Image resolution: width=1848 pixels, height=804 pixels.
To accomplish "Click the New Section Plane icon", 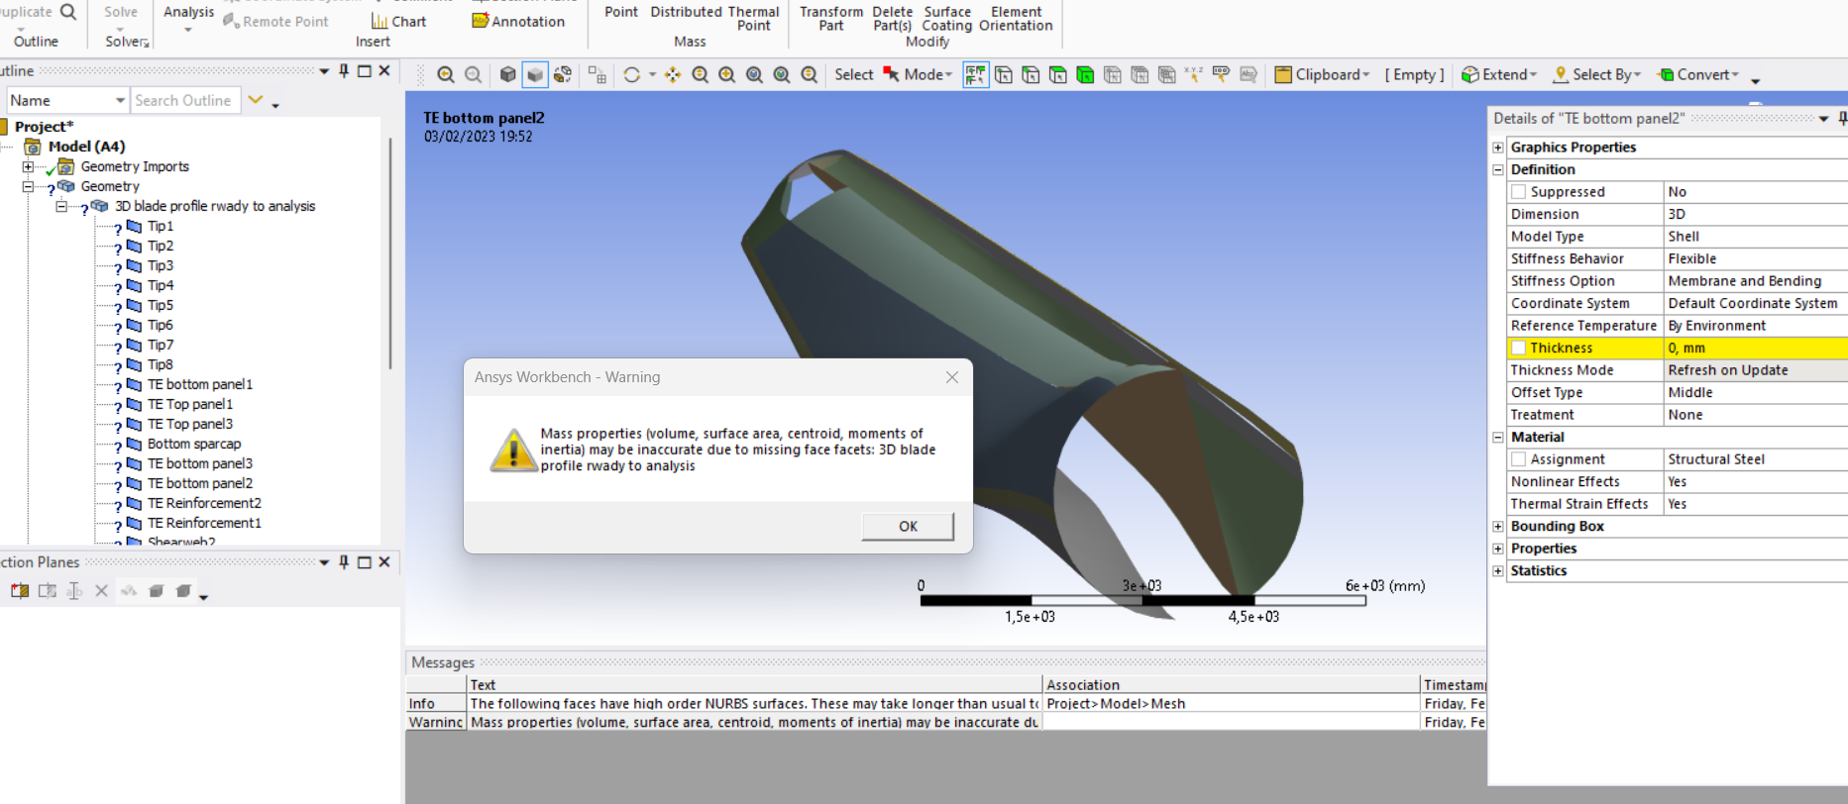I will [20, 591].
